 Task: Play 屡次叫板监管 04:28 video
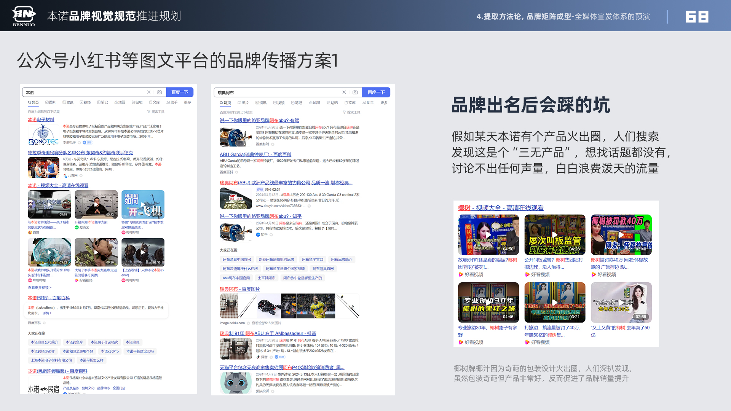click(x=555, y=235)
